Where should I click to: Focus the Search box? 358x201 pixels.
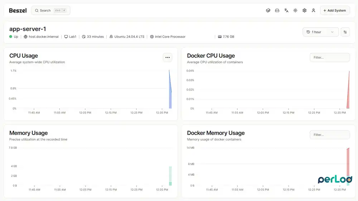tap(51, 10)
